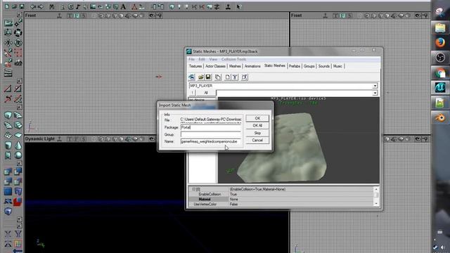Launch Play Map joystick icon in main toolbar
Screen dimensions: 450x253
(x=228, y=6)
